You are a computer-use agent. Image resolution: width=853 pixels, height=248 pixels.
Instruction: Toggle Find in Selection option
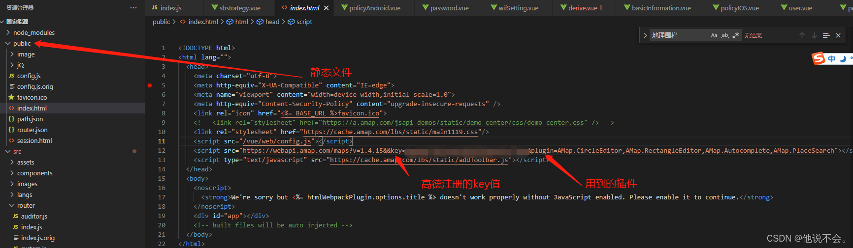(x=826, y=35)
